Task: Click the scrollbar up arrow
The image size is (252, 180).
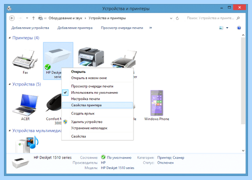Action: pyautogui.click(x=243, y=35)
